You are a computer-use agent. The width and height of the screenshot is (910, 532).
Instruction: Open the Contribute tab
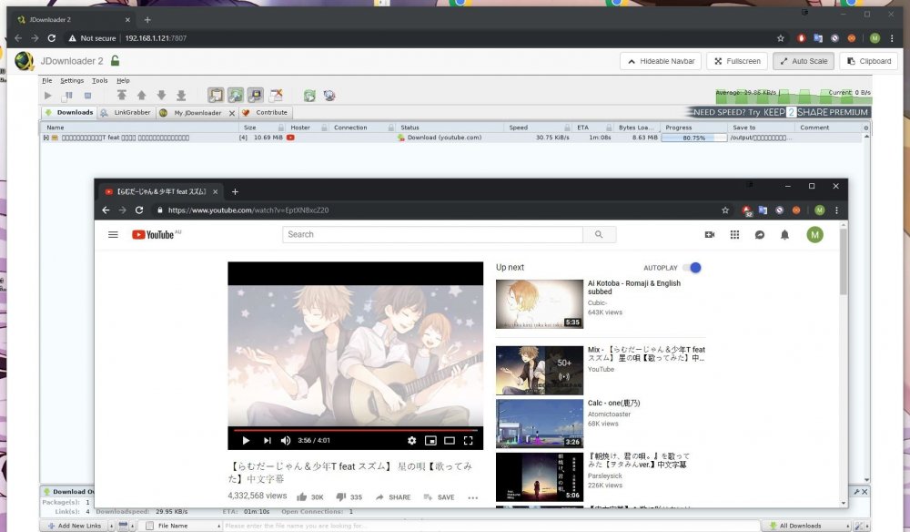coord(265,113)
